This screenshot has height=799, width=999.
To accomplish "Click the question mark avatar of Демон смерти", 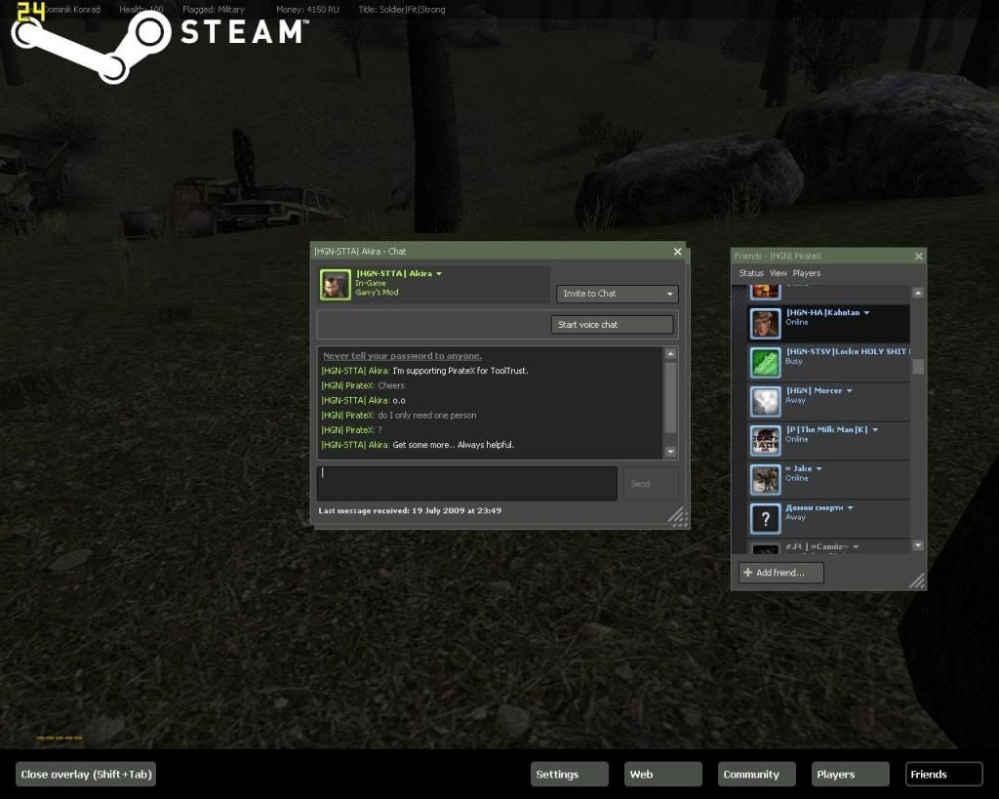I will click(765, 519).
